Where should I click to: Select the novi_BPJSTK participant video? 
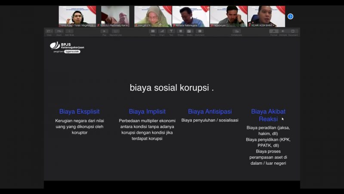[x=153, y=16]
